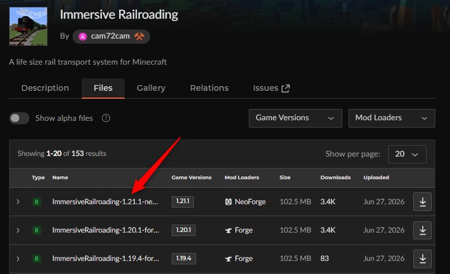
Task: Download the 1.20.1 Forge file
Action: click(x=422, y=230)
